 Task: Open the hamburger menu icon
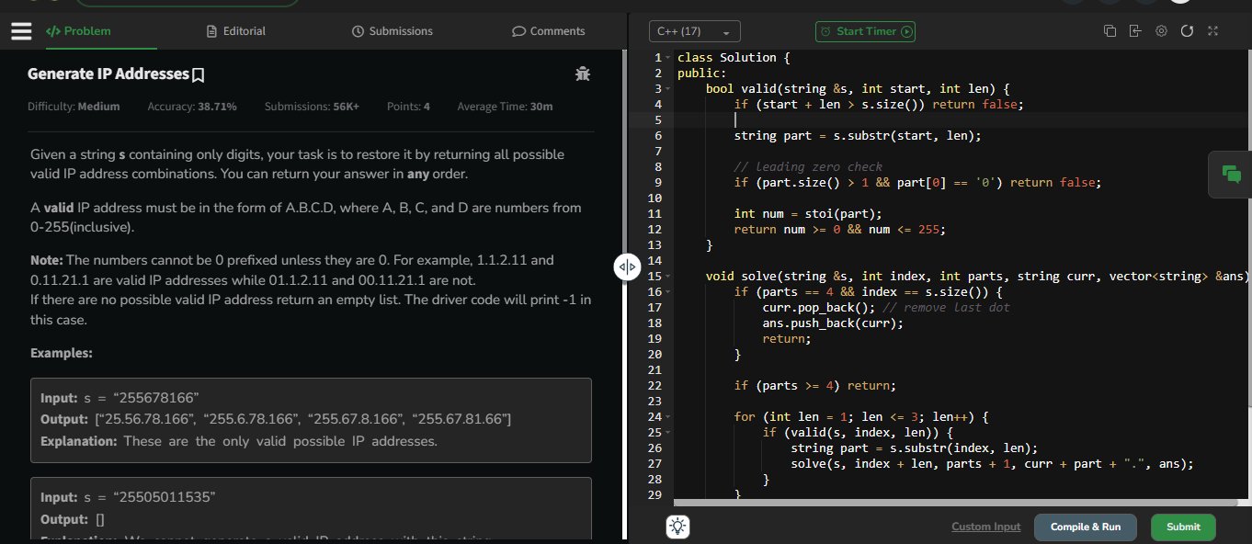coord(20,31)
